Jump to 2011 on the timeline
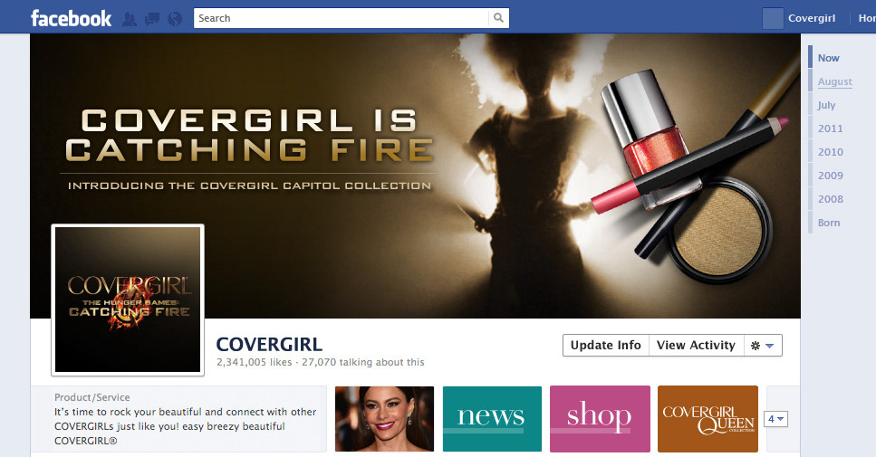This screenshot has width=876, height=457. 830,129
